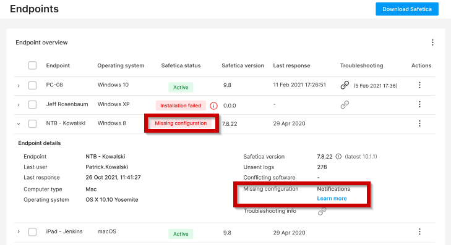
Task: Expand the PC-08 row details
Action: [x=19, y=86]
